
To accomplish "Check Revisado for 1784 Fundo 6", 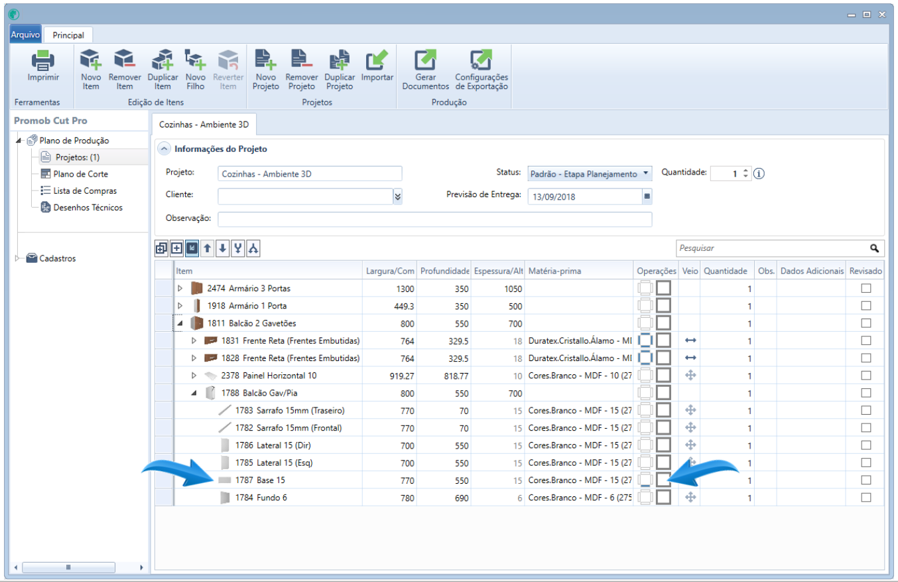I will 866,497.
